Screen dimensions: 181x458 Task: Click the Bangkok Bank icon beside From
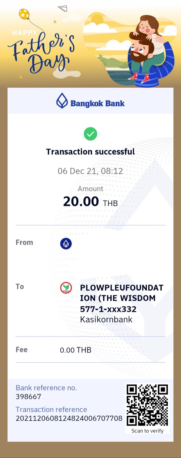tap(66, 244)
